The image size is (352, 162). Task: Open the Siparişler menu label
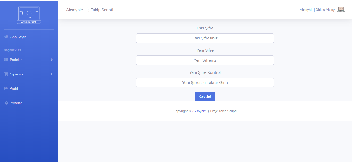(17, 74)
